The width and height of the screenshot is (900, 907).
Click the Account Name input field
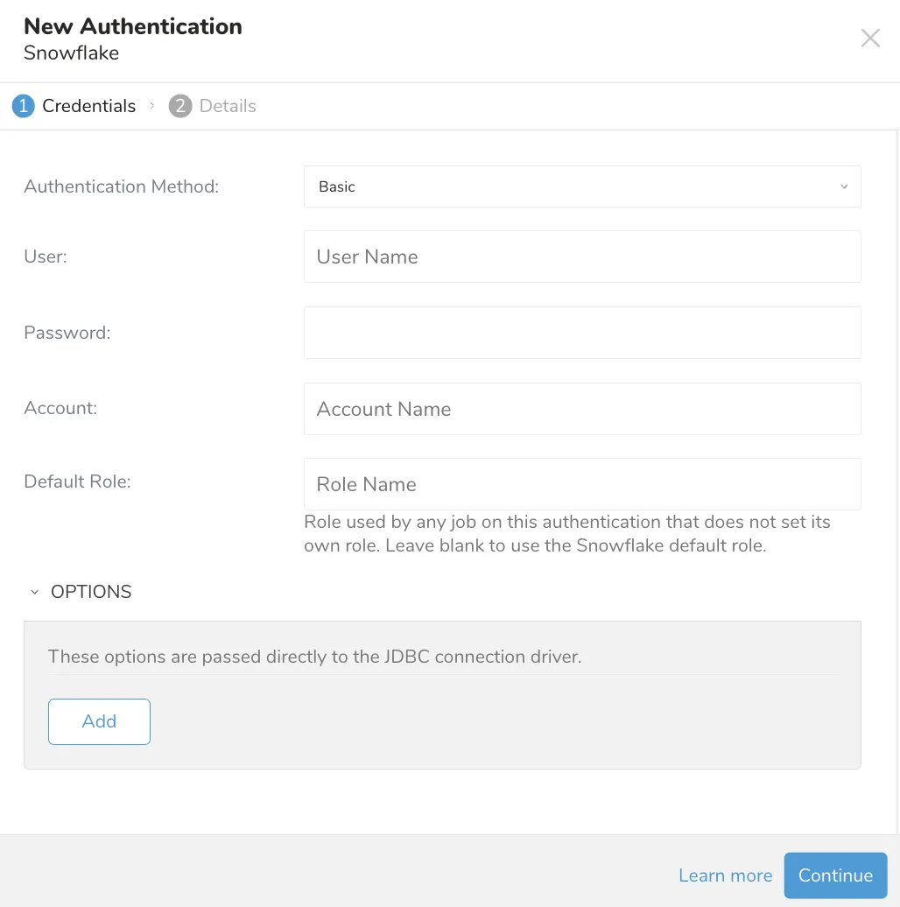click(x=582, y=409)
